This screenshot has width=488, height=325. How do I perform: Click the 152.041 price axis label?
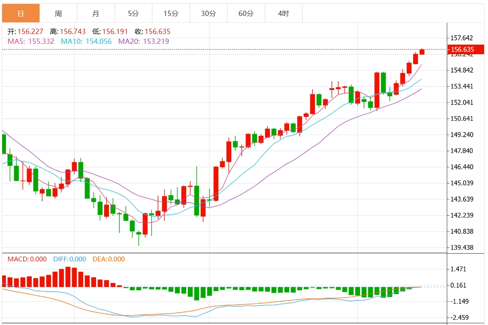point(462,102)
